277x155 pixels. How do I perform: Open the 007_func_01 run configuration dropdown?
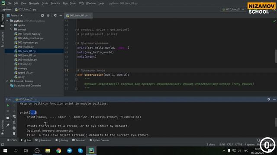click(x=233, y=9)
